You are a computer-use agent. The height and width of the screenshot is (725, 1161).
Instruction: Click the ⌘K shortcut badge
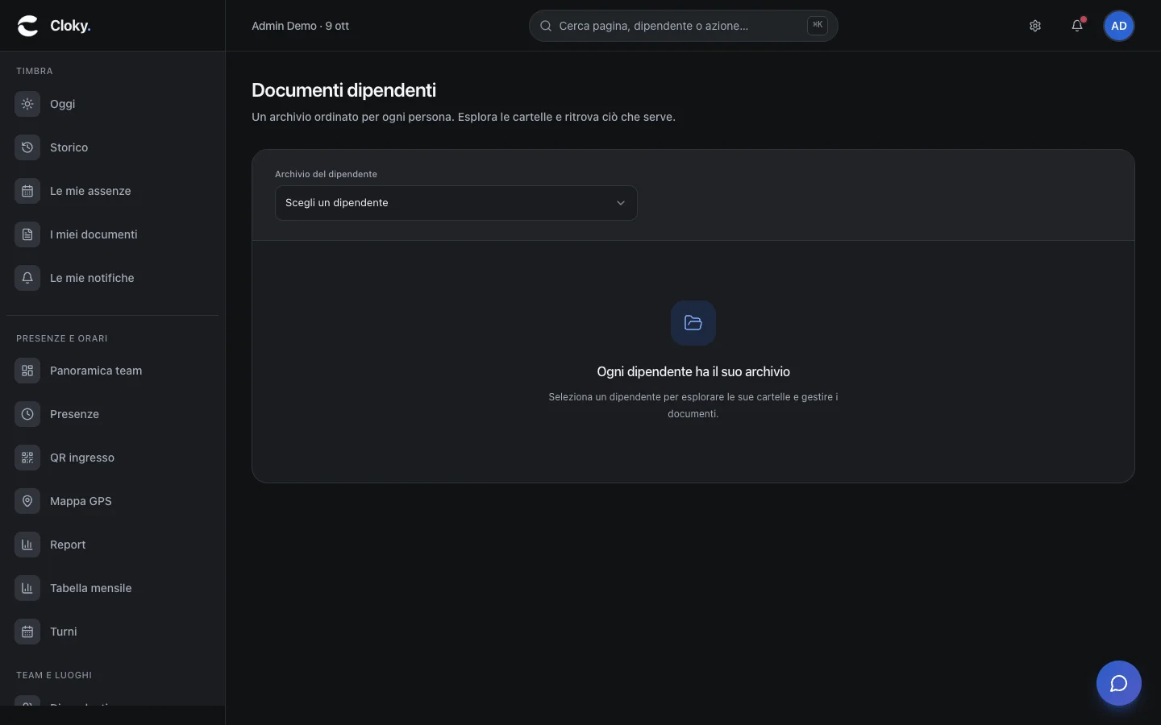[x=818, y=26]
